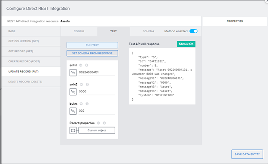The height and width of the screenshot is (164, 268).
Task: Click the curly braces object icon for Record properties
Action: point(73,131)
